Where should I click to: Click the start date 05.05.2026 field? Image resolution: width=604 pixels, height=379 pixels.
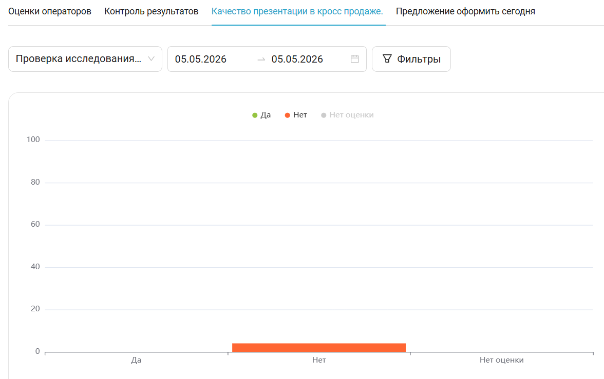201,59
